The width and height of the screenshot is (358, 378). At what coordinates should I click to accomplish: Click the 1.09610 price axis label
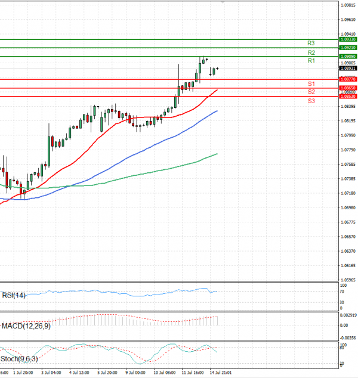[348, 20]
